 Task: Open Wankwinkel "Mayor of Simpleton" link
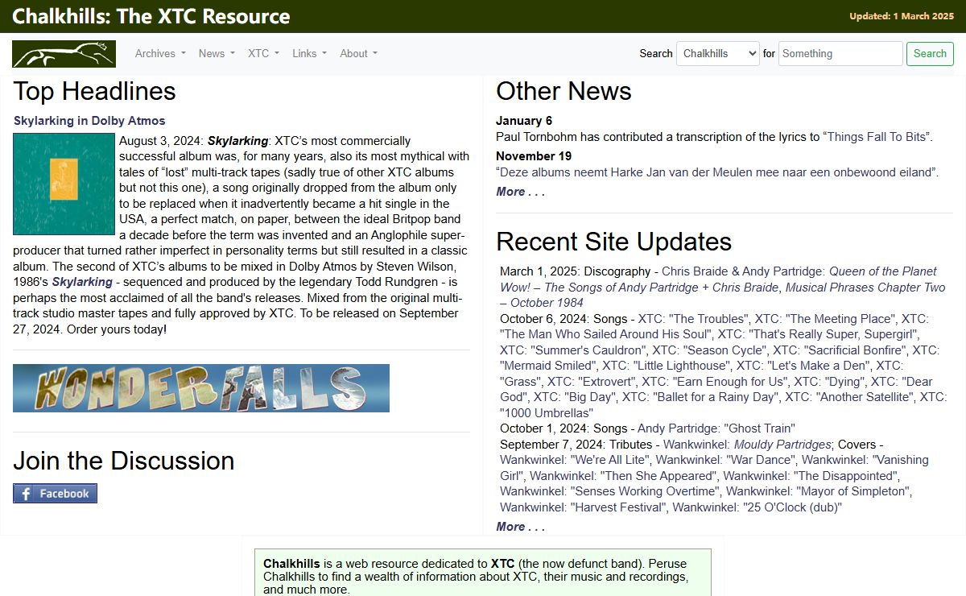(x=817, y=491)
